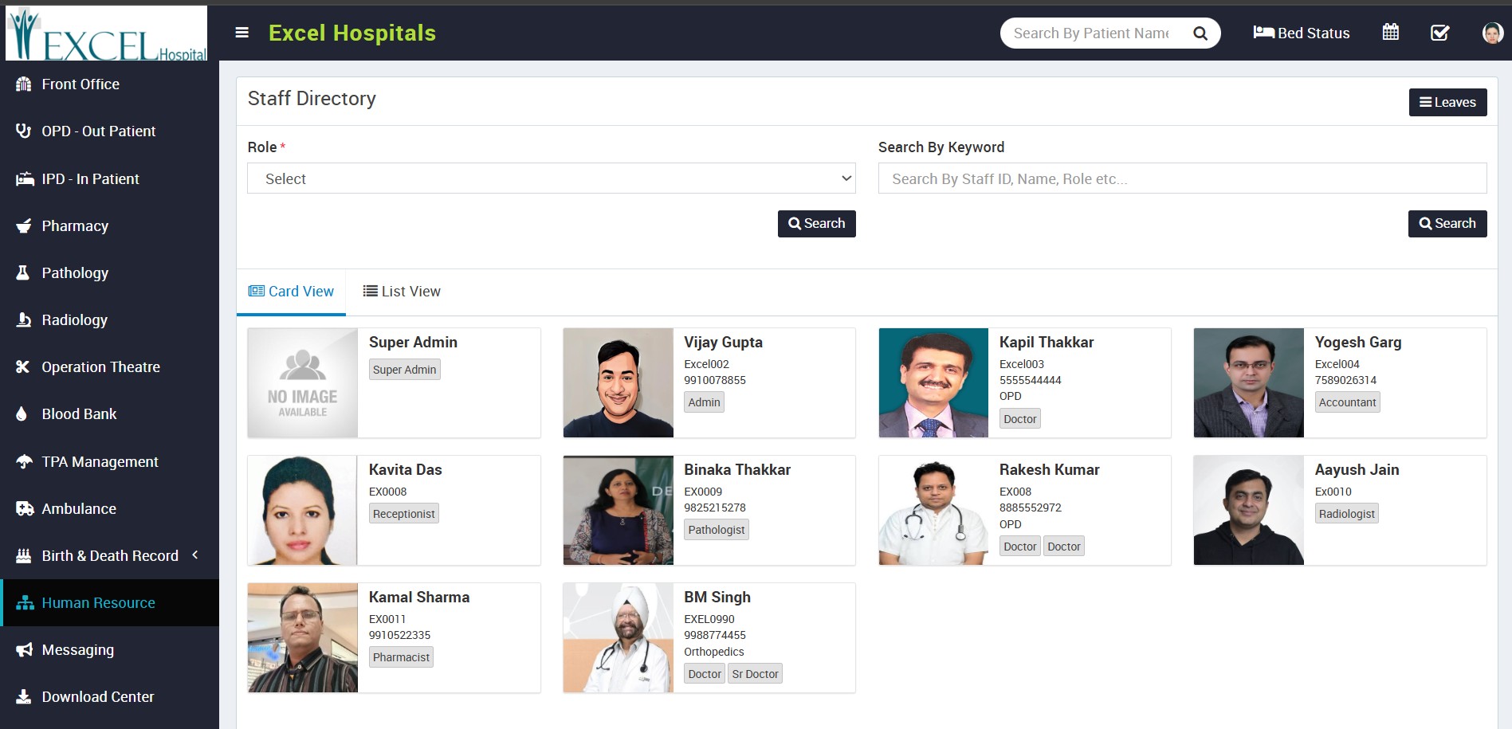Open Ambulance menu item

[79, 509]
